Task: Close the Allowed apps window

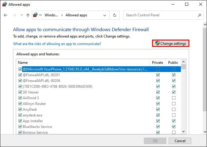Action: pyautogui.click(x=201, y=4)
